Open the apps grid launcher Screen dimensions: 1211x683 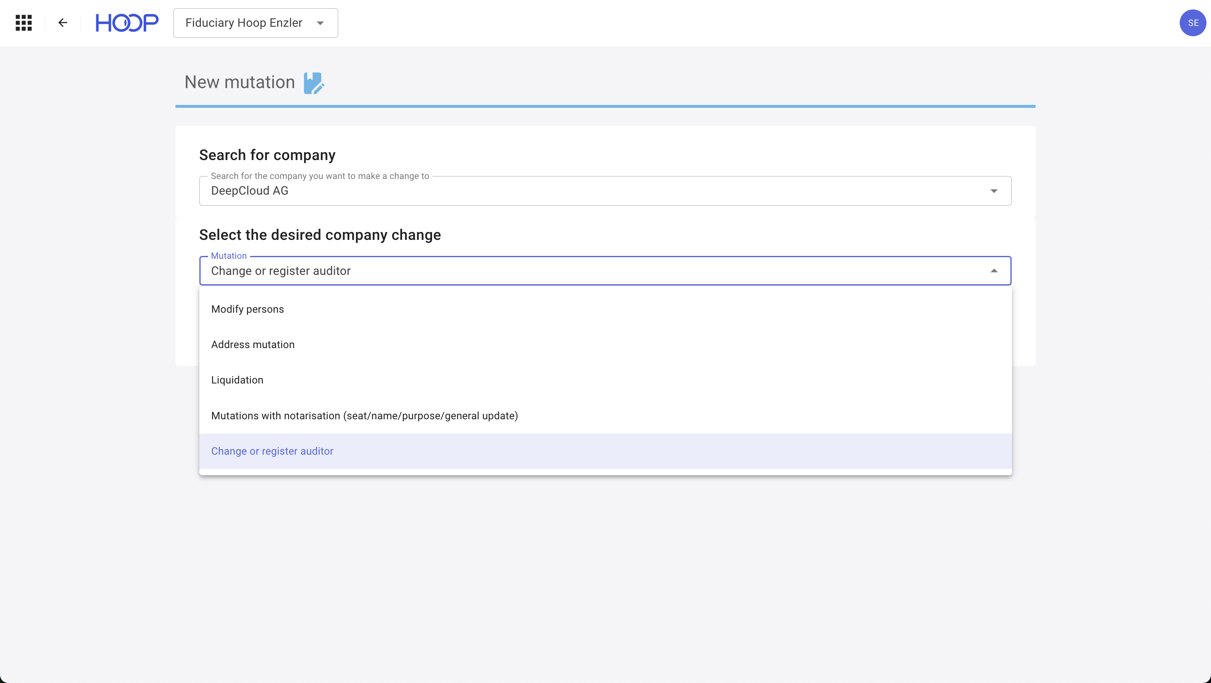coord(23,23)
